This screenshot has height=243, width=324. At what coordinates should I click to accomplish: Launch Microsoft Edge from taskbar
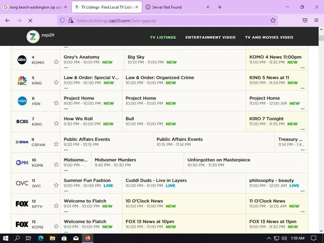[41, 238]
